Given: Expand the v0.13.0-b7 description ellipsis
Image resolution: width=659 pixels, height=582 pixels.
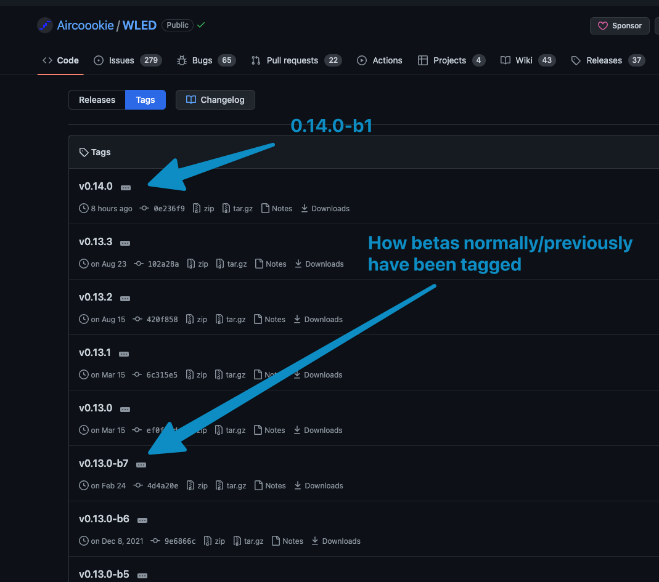Looking at the screenshot, I should [x=141, y=464].
